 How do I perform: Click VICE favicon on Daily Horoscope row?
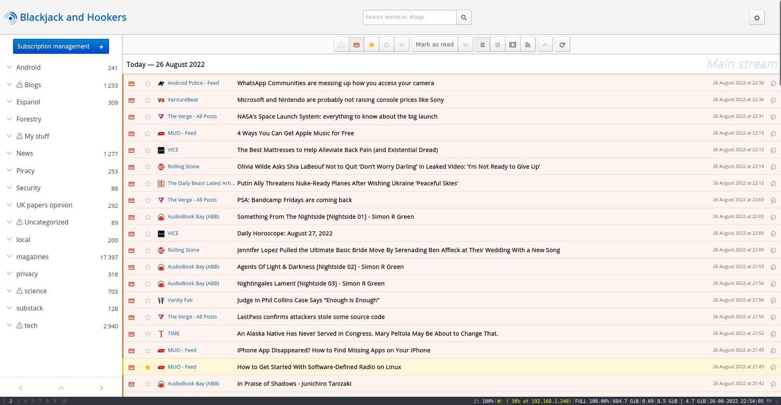tap(161, 234)
